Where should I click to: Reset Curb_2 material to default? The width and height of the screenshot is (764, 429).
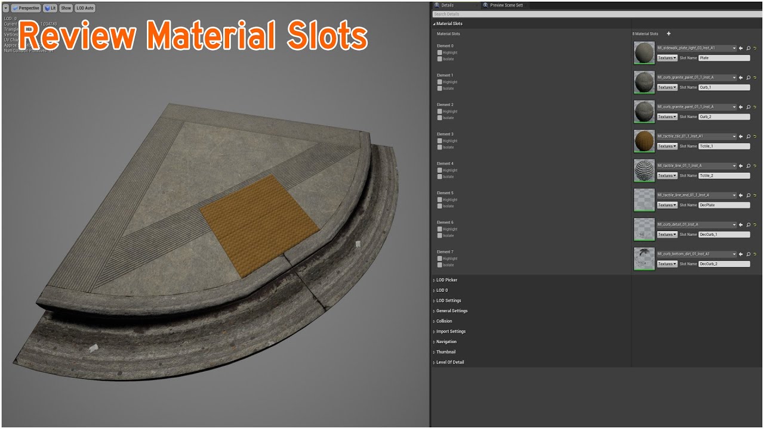[755, 107]
